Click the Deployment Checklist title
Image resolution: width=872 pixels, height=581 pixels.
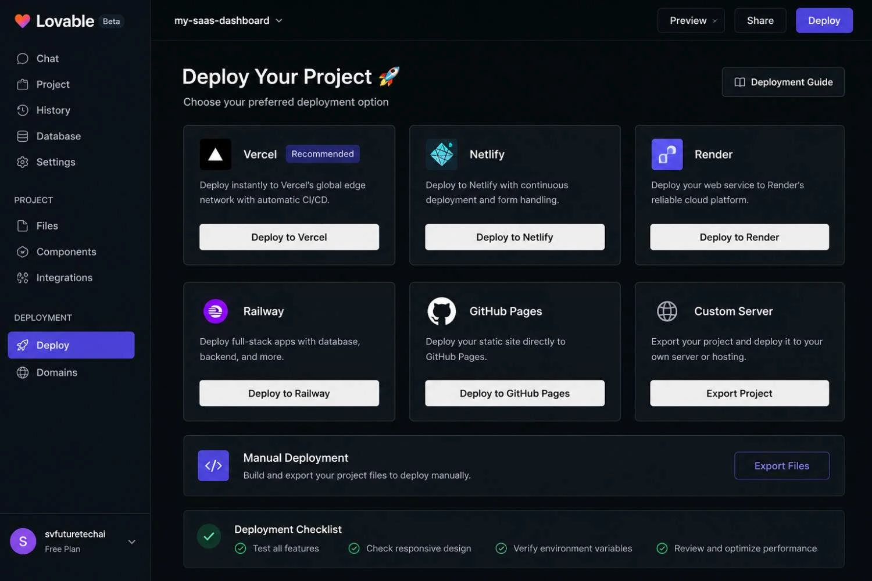(x=288, y=529)
